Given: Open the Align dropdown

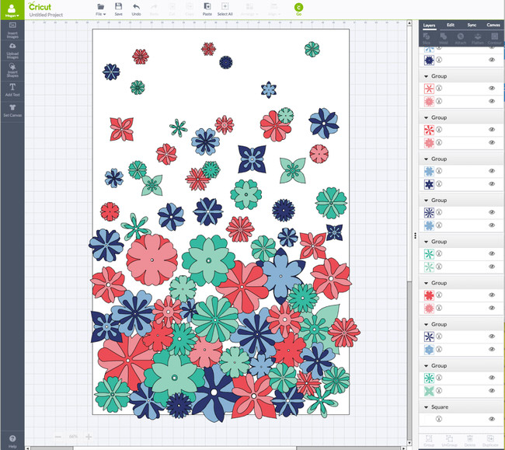Looking at the screenshot, I should coord(274,9).
